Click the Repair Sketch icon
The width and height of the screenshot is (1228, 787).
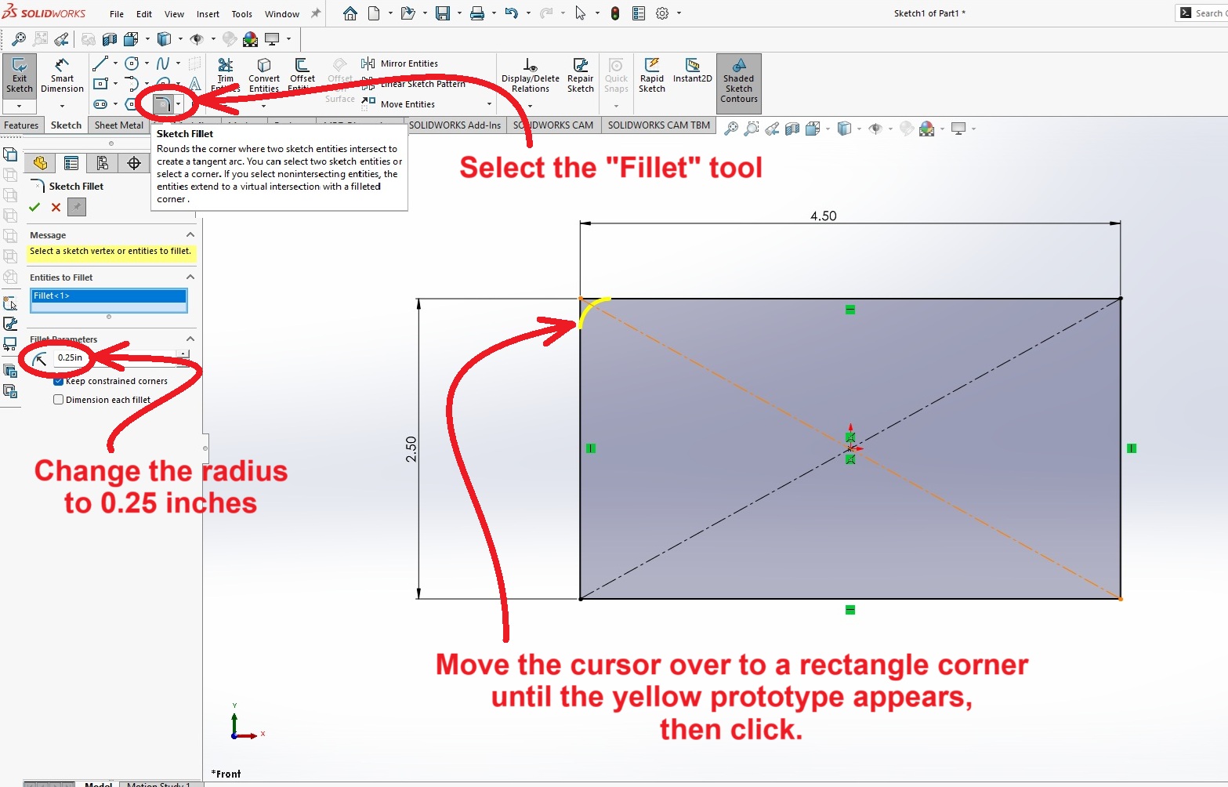580,75
